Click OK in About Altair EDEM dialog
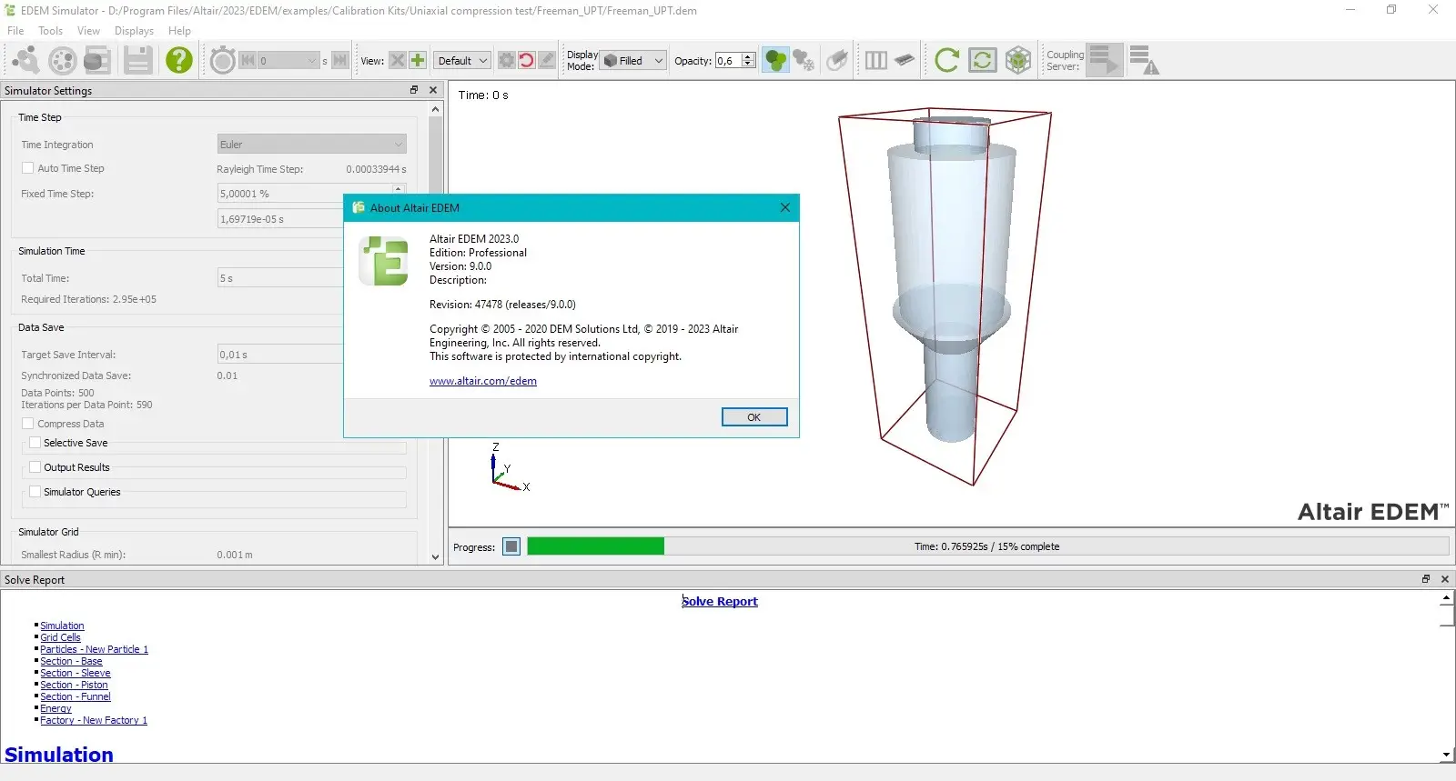This screenshot has height=781, width=1456. (754, 417)
